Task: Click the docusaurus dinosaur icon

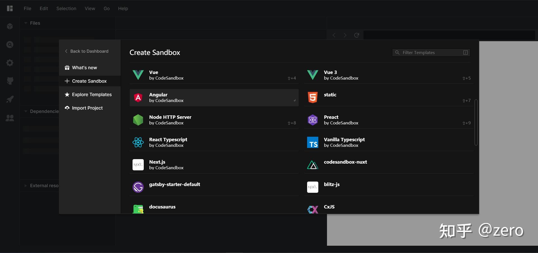Action: pyautogui.click(x=138, y=209)
